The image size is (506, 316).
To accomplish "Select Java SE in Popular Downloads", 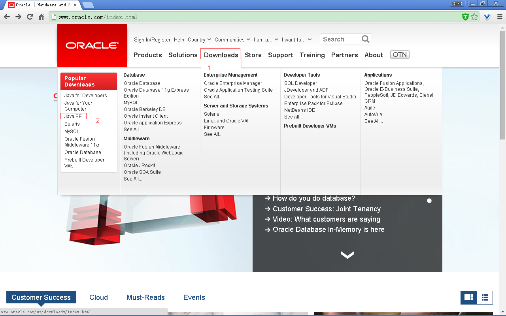I will (x=73, y=117).
